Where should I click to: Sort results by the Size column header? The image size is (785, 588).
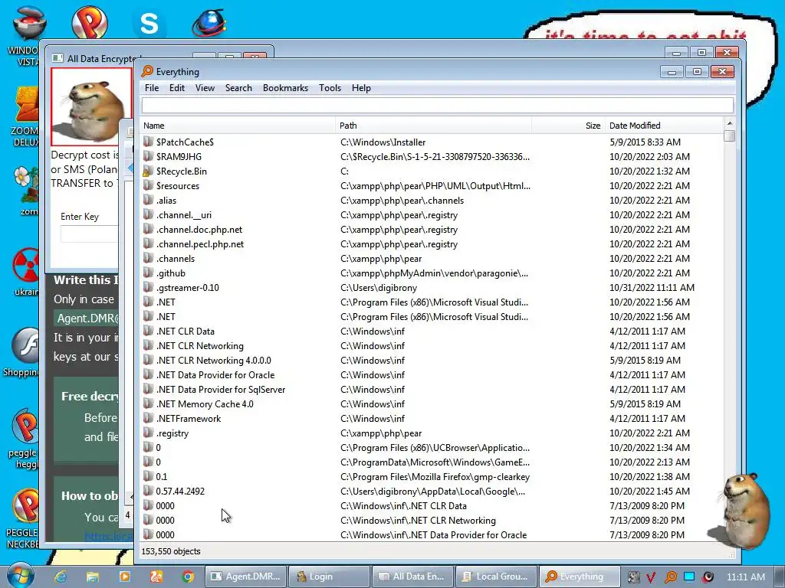[x=568, y=126]
